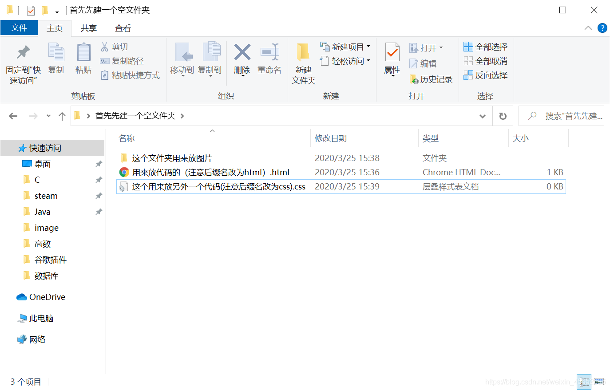Open the Easy access (轻松访问) dropdown

(345, 61)
